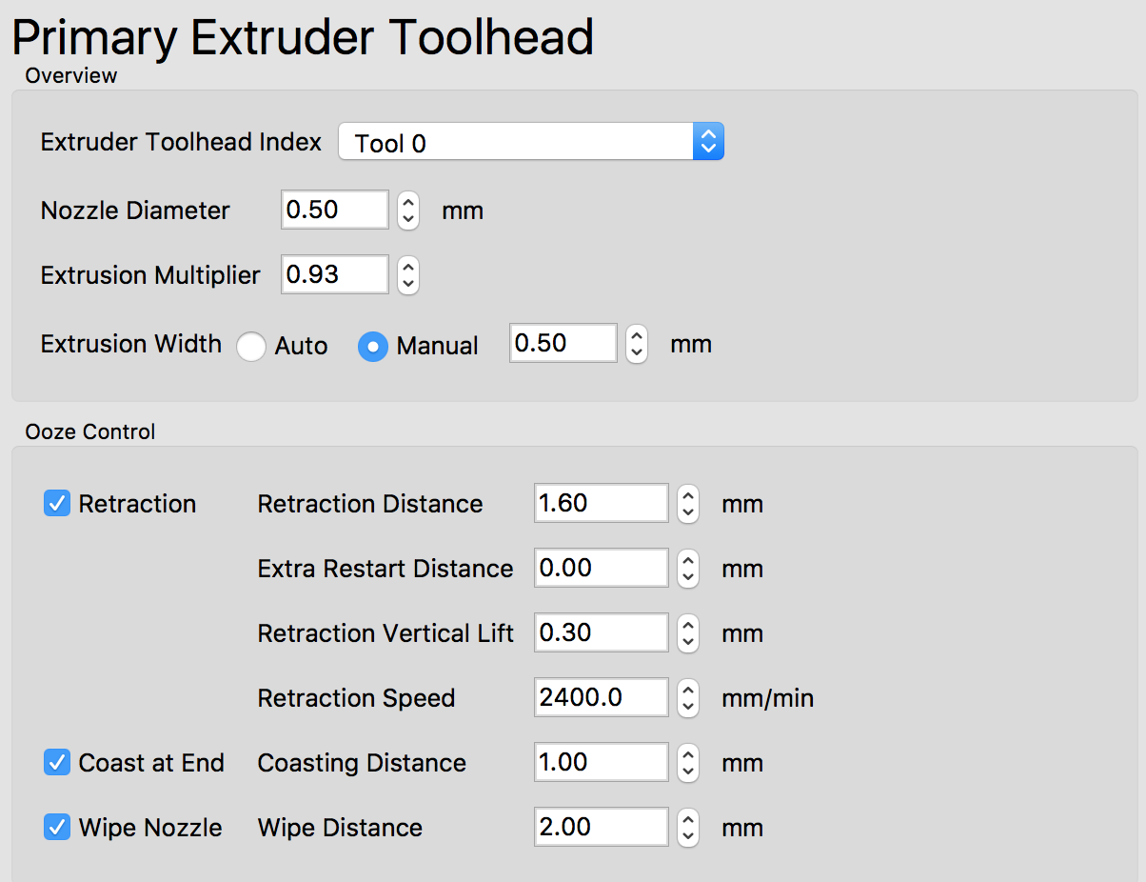Decrease Extra Restart Distance using stepper down
Viewport: 1146px width, 882px height.
688,577
